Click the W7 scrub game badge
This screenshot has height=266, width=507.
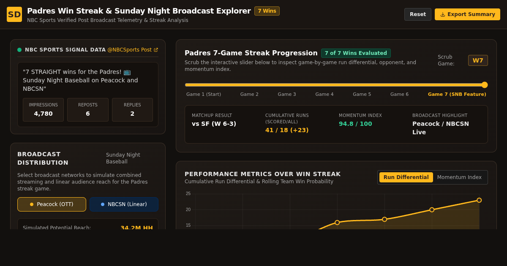[x=478, y=60]
